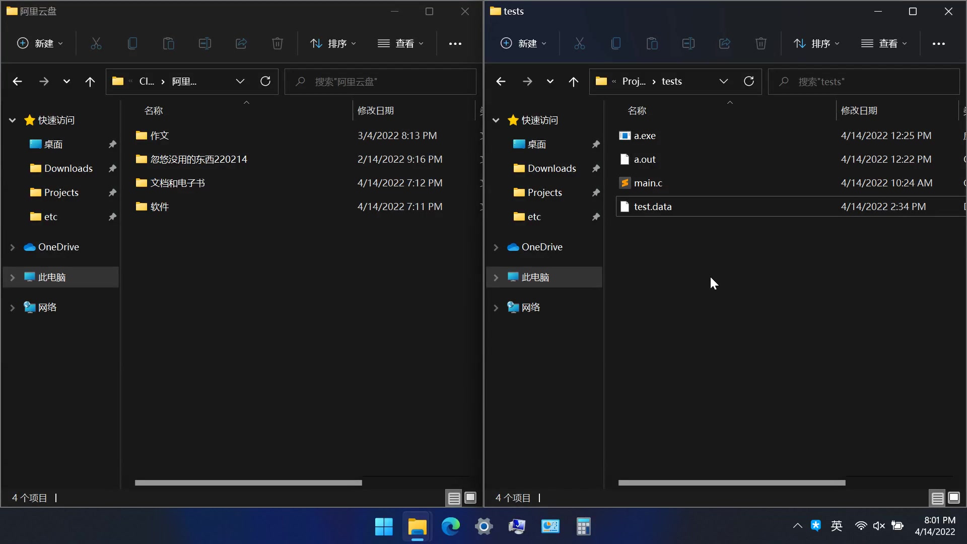Select the main.c file

tap(648, 183)
